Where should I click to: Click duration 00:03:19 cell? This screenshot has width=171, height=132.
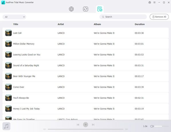(x=139, y=109)
